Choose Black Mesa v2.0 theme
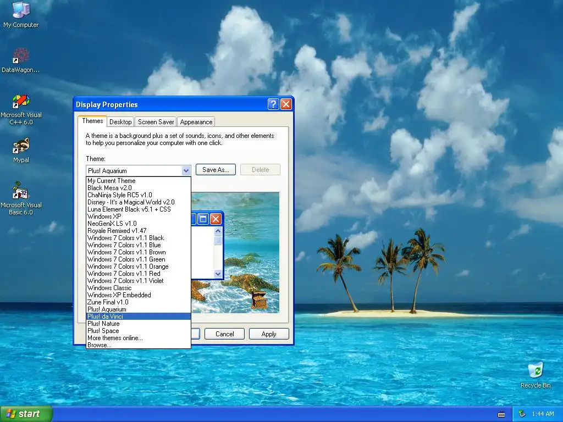The width and height of the screenshot is (563, 422). (x=139, y=188)
